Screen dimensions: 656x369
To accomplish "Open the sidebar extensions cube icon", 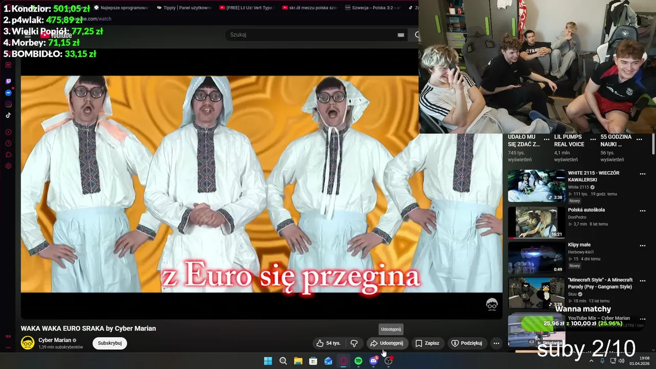I will tap(8, 155).
